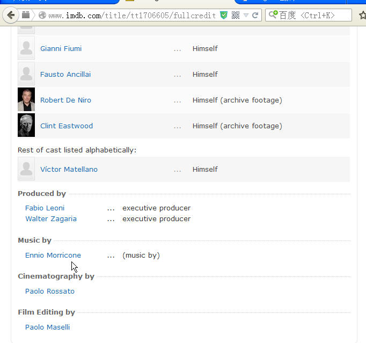
Task: Open the Fausto Ancillai cast link
Action: click(65, 74)
